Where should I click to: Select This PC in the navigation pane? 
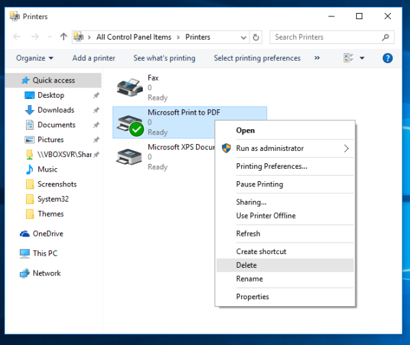point(44,253)
